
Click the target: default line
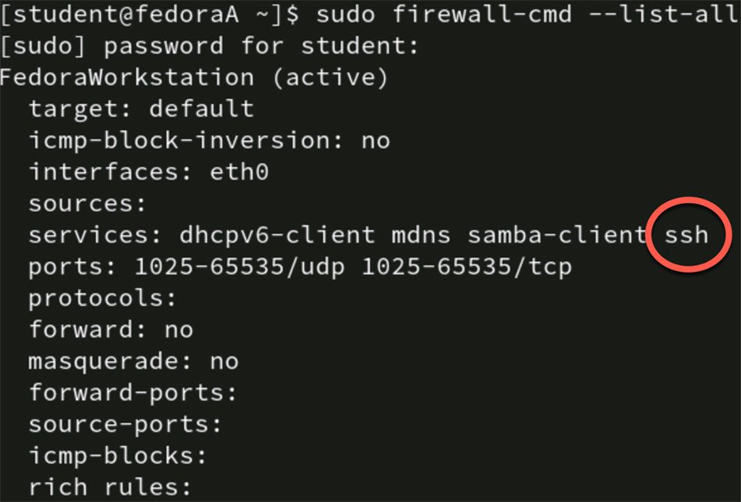click(141, 108)
